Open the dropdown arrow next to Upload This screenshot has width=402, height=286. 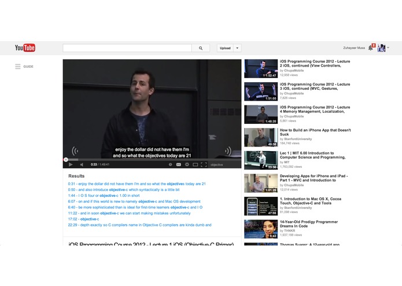(x=237, y=48)
